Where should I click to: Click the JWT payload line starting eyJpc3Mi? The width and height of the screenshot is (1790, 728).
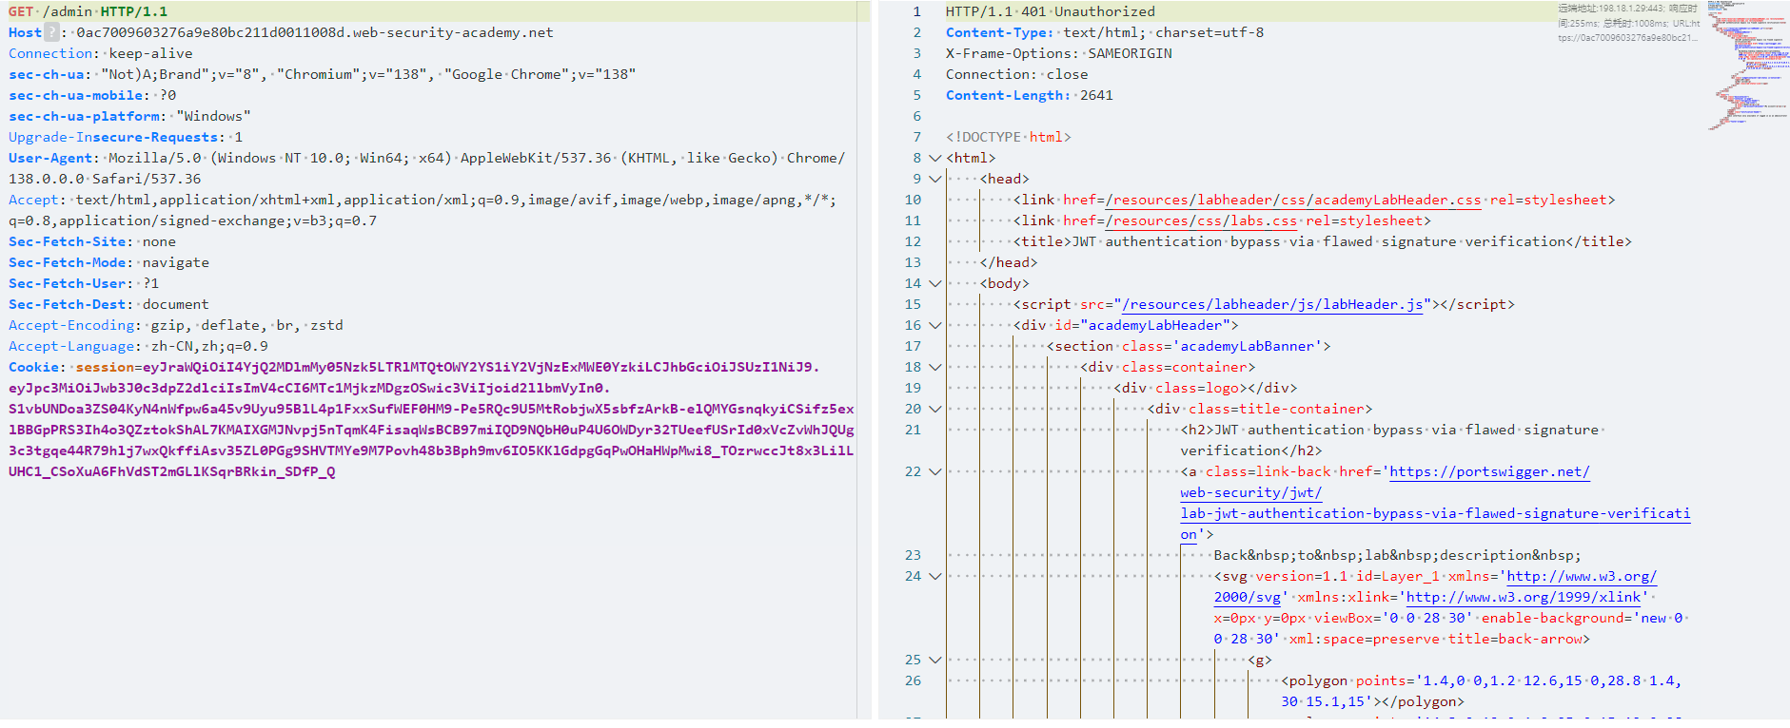tap(309, 388)
